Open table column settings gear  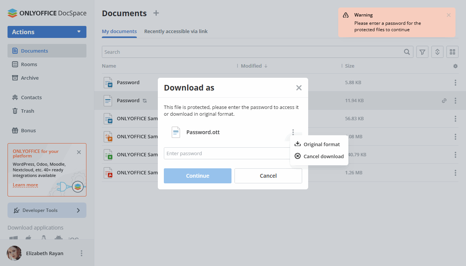pyautogui.click(x=455, y=66)
